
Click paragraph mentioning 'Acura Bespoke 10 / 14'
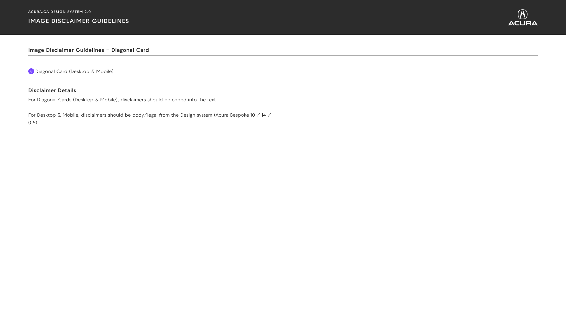[150, 119]
